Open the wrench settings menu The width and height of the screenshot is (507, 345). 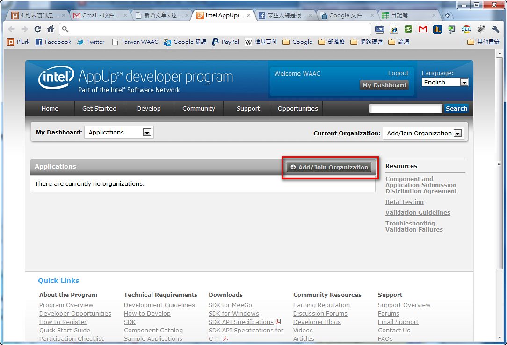pos(495,29)
